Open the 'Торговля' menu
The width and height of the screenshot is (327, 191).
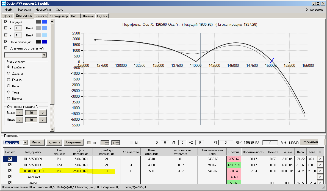[x=24, y=10]
